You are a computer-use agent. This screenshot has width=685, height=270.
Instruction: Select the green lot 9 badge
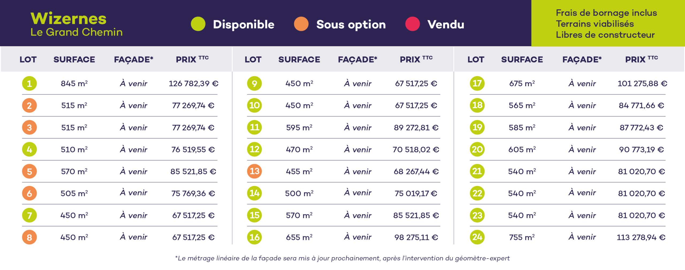click(x=254, y=84)
